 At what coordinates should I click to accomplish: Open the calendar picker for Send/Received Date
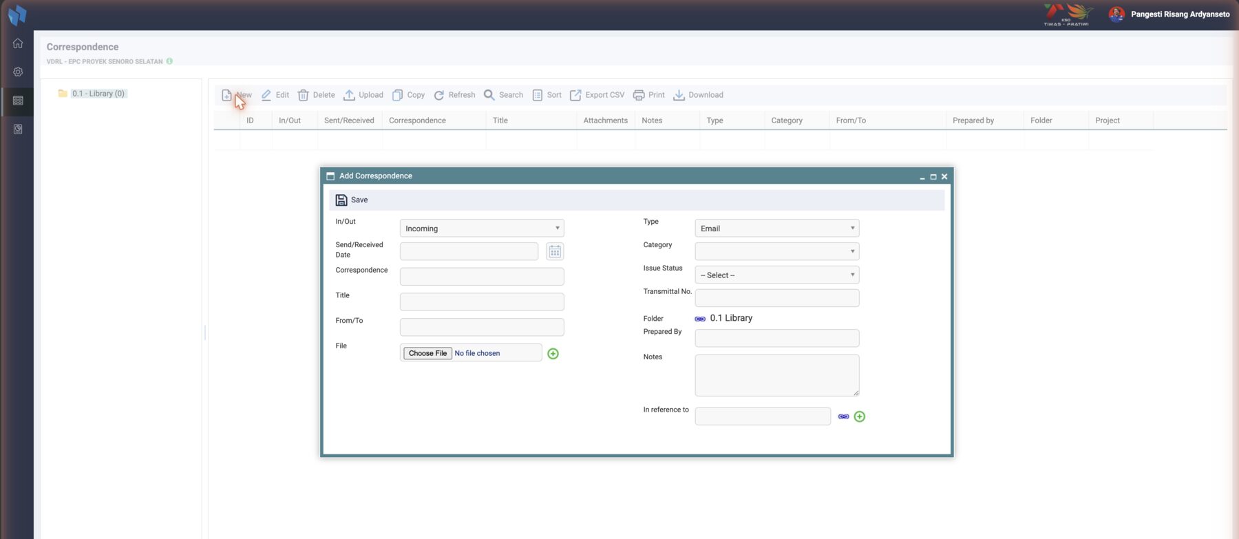(555, 251)
